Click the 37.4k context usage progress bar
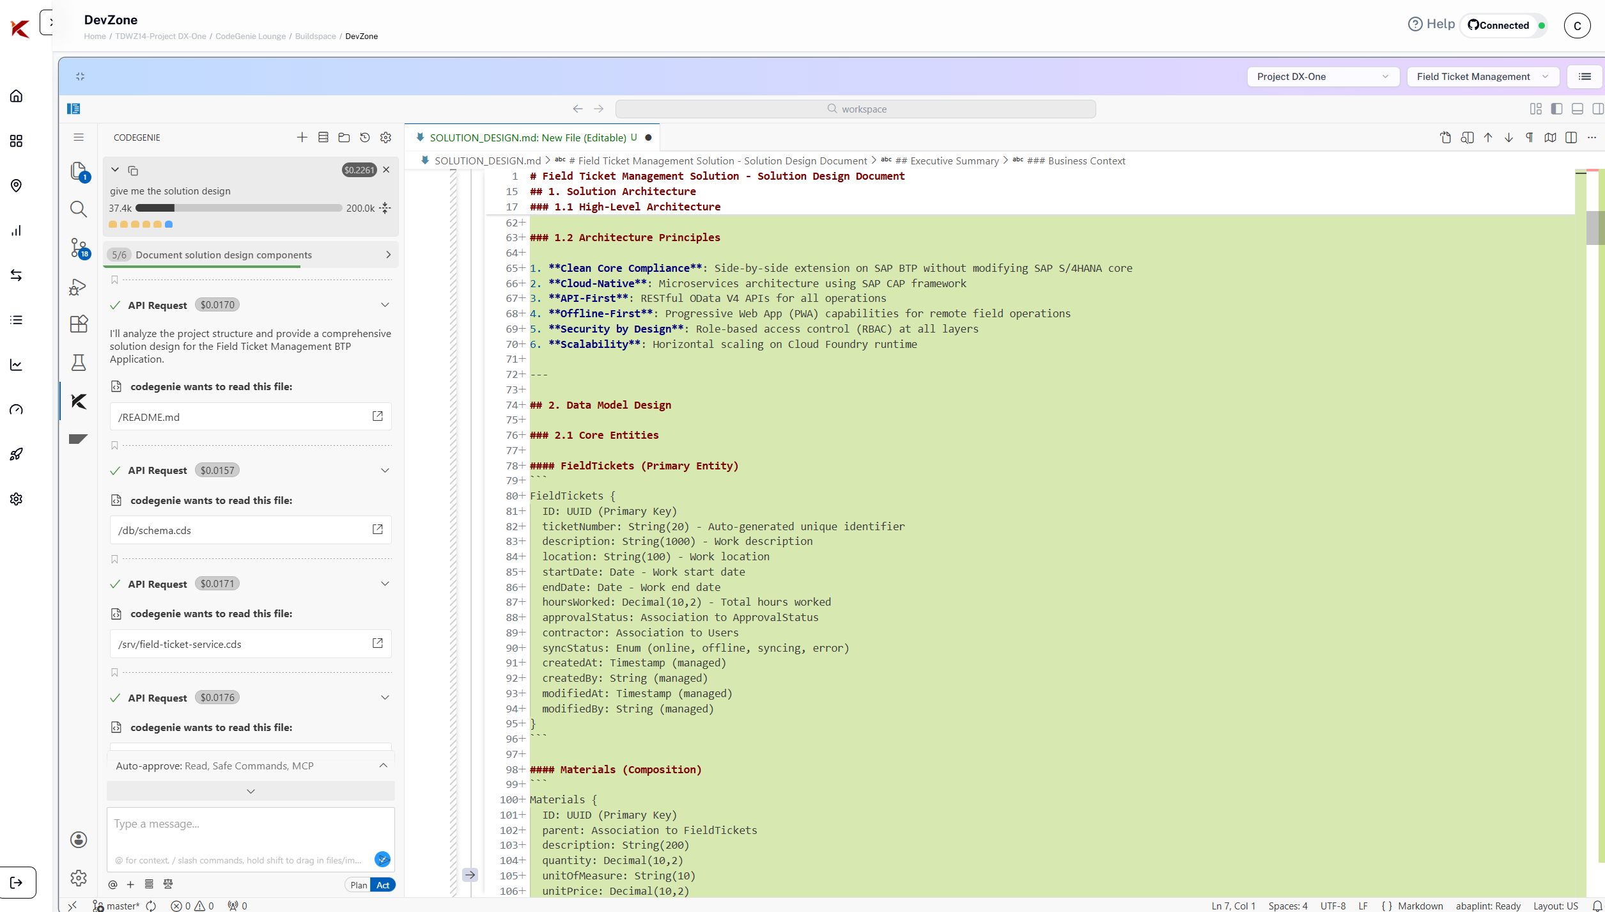 [238, 208]
